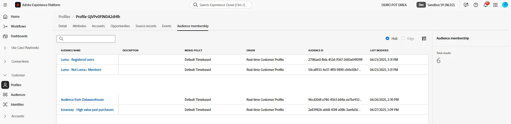Image resolution: width=511 pixels, height=124 pixels.
Task: View notifications via bell icon
Action: (x=486, y=5)
